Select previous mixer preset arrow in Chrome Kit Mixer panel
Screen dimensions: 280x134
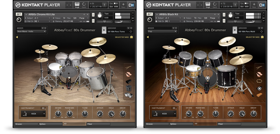pos(42,28)
